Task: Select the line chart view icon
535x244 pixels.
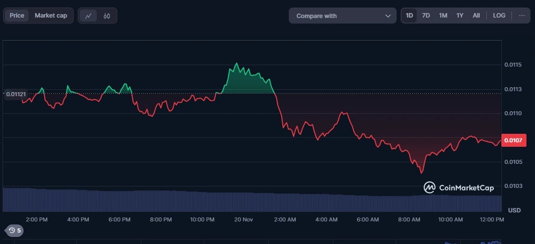Action: 89,16
